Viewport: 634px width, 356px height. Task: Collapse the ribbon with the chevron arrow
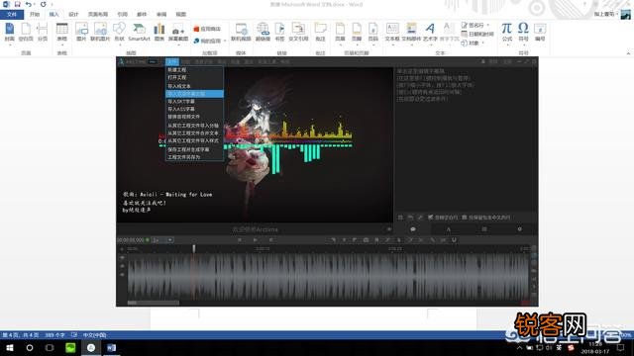point(628,53)
